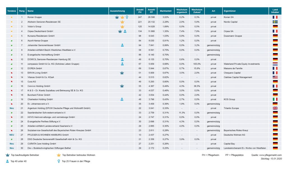Image resolution: width=287 pixels, height=187 pixels.
Task: Click the name Evangelische Heimstiftung GmbH
Action: coord(43,55)
